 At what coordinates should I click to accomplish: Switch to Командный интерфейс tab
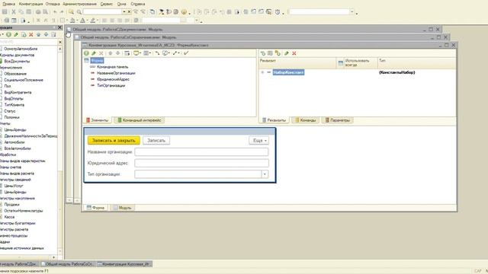click(140, 120)
